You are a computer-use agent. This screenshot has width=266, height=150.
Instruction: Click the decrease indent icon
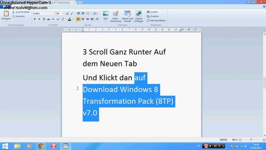[79, 13]
